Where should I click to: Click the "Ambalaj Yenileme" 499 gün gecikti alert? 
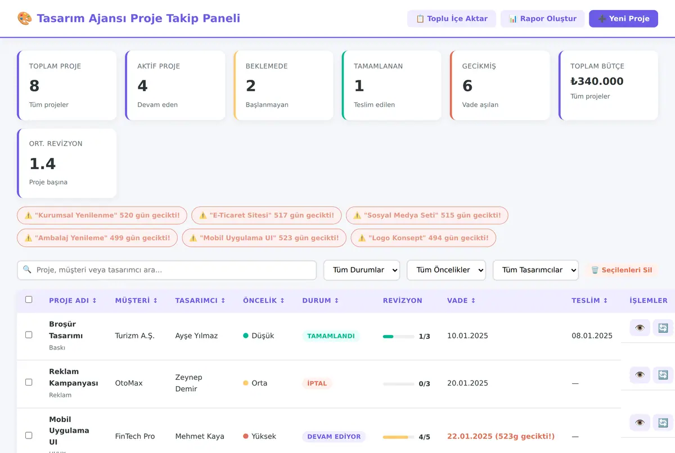click(97, 238)
